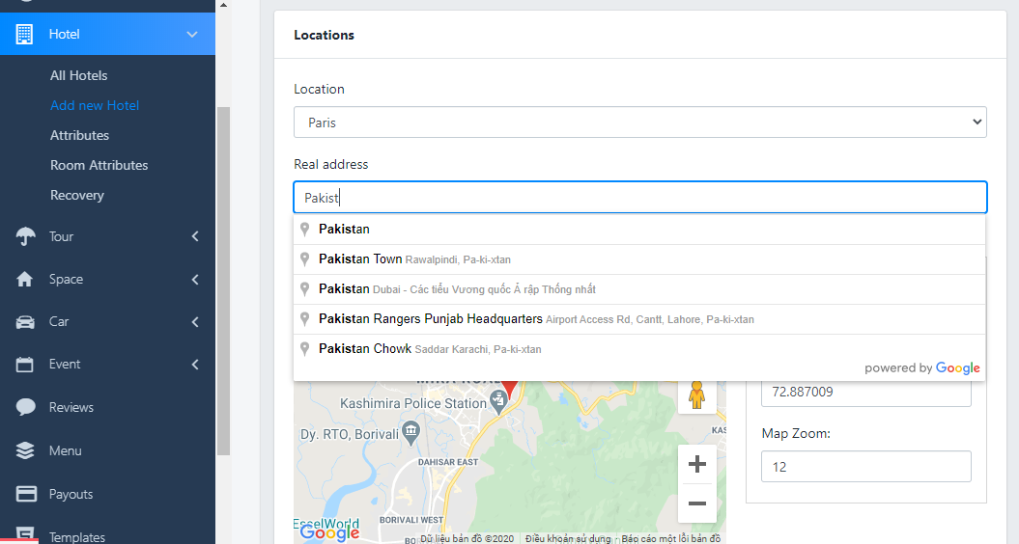Go to Room Attributes submenu item
The height and width of the screenshot is (544, 1019).
click(99, 165)
